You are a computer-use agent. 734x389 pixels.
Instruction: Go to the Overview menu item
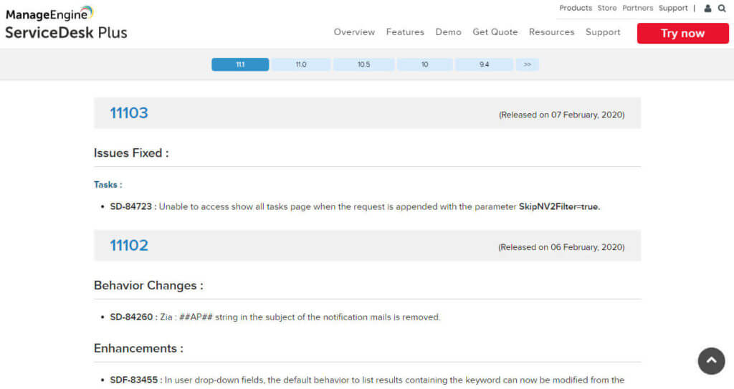coord(354,32)
